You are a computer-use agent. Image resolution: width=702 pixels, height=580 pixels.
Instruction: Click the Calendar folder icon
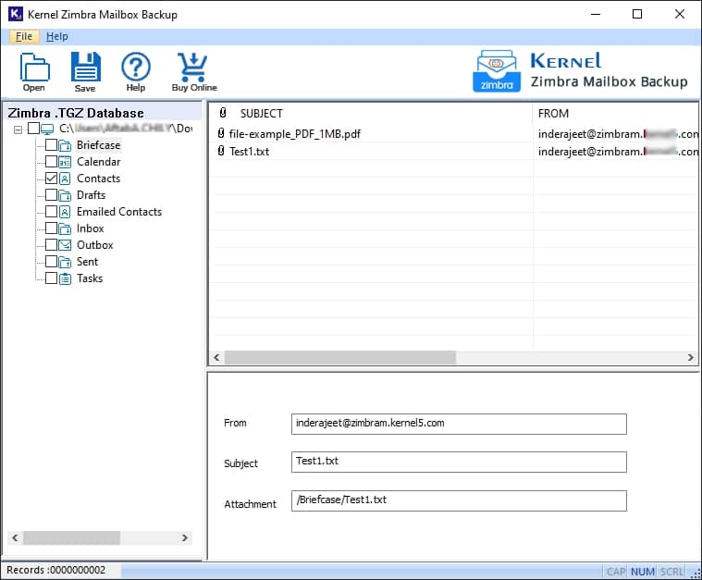(x=65, y=162)
